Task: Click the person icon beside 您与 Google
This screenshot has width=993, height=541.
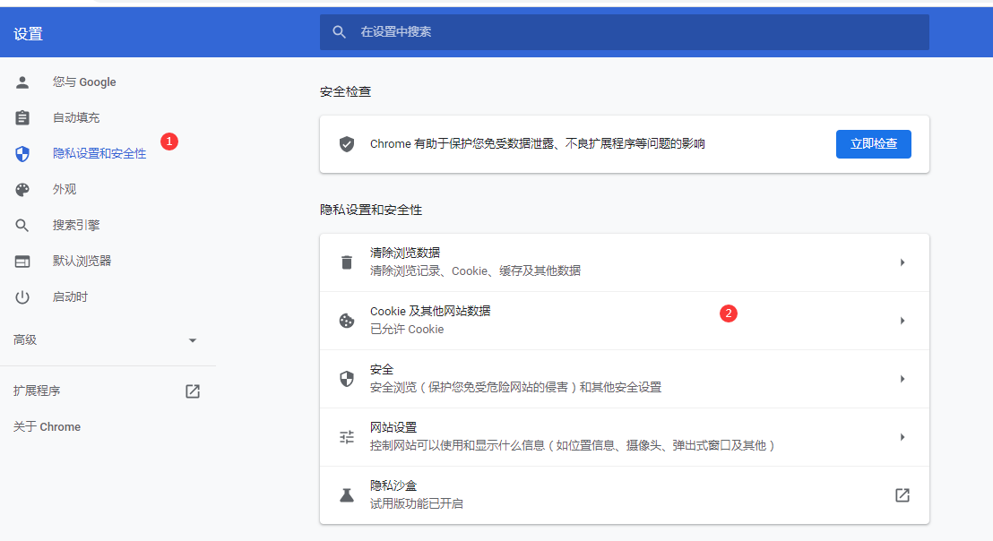Action: [x=22, y=82]
